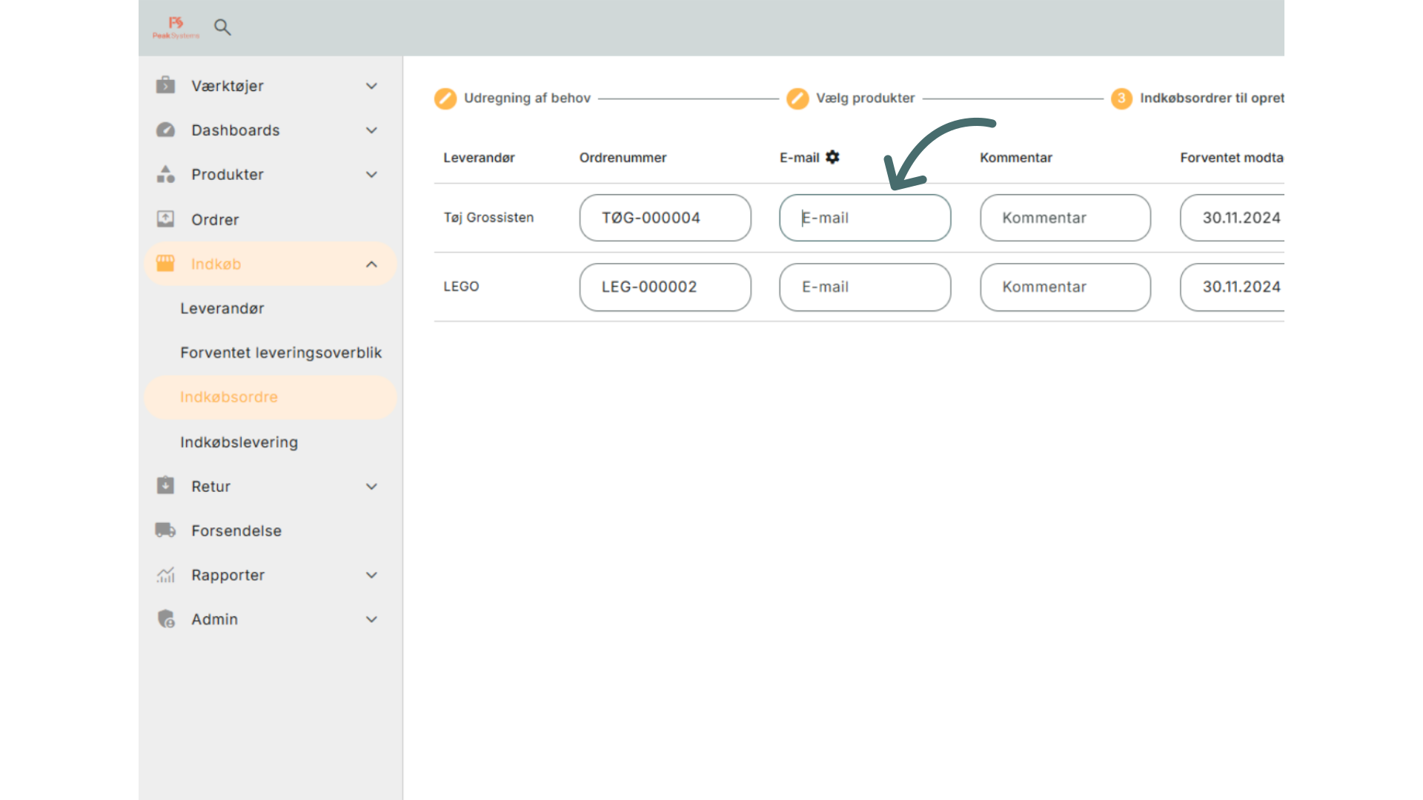Screen dimensions: 1423x800
Task: Expand the Værktøjer chevron
Action: tap(371, 86)
